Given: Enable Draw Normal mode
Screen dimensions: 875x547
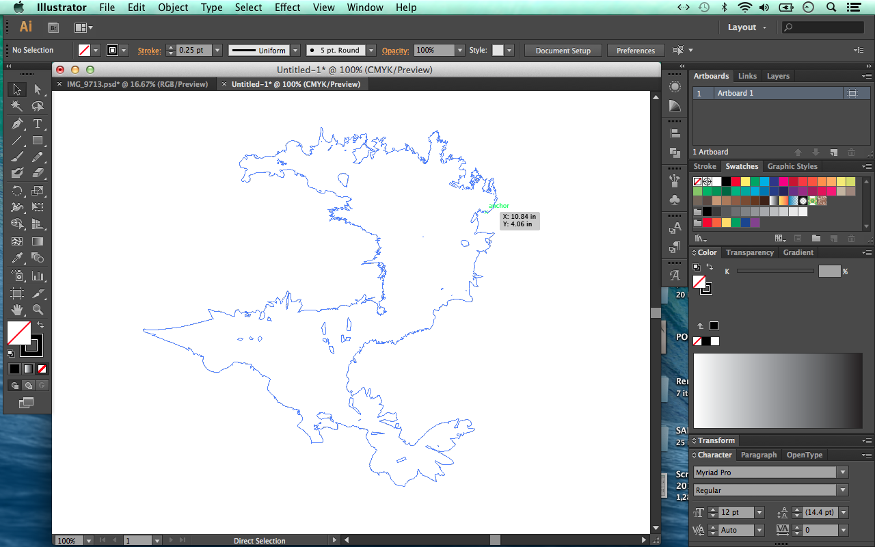Looking at the screenshot, I should [x=14, y=386].
